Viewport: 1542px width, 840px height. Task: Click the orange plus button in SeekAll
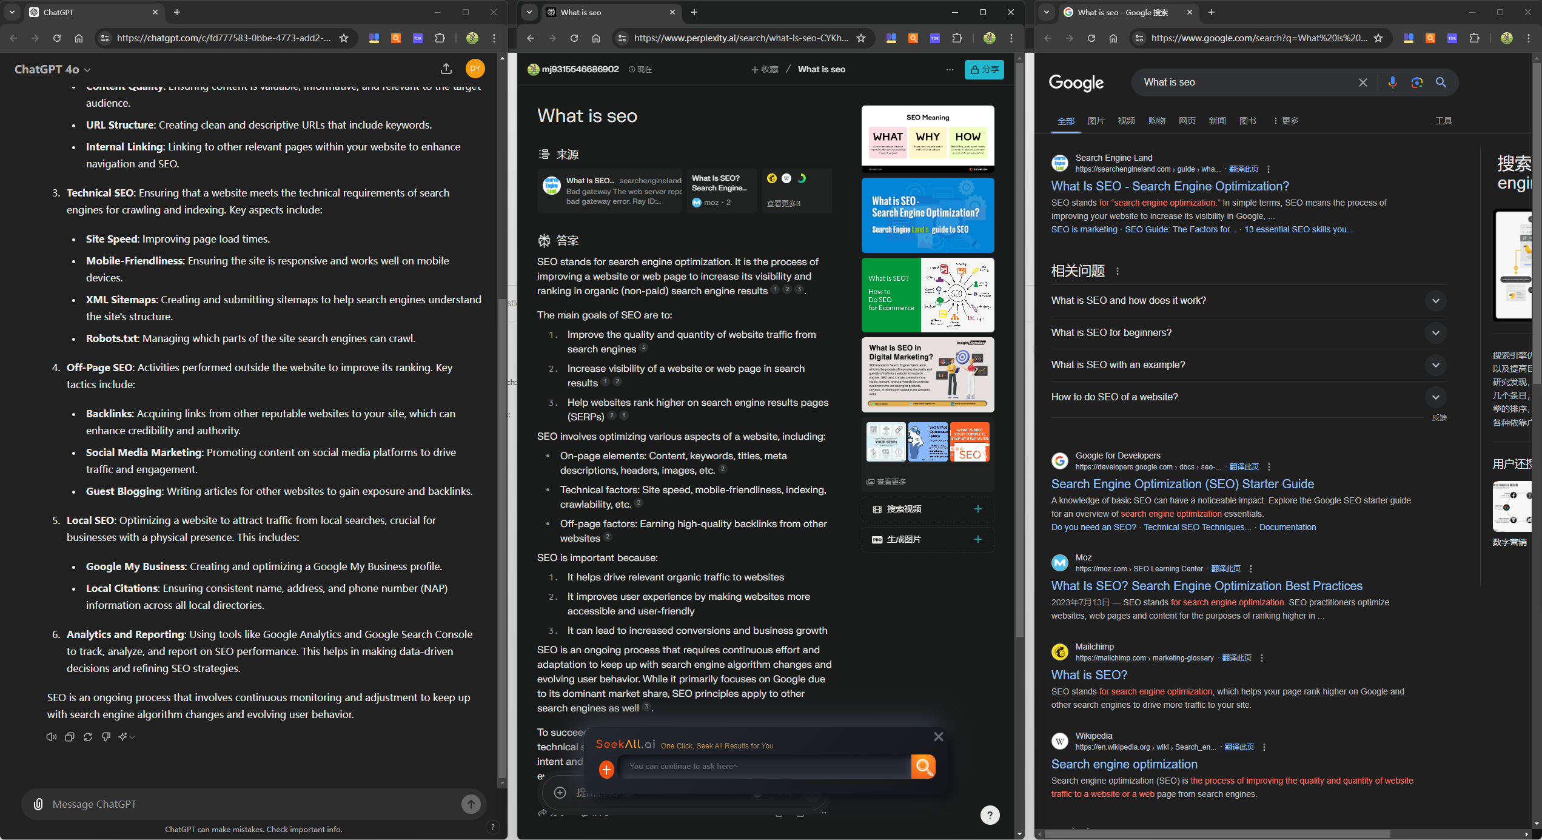pyautogui.click(x=606, y=770)
